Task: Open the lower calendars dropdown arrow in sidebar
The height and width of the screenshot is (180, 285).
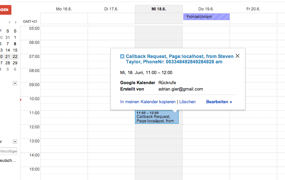Action: (15, 141)
